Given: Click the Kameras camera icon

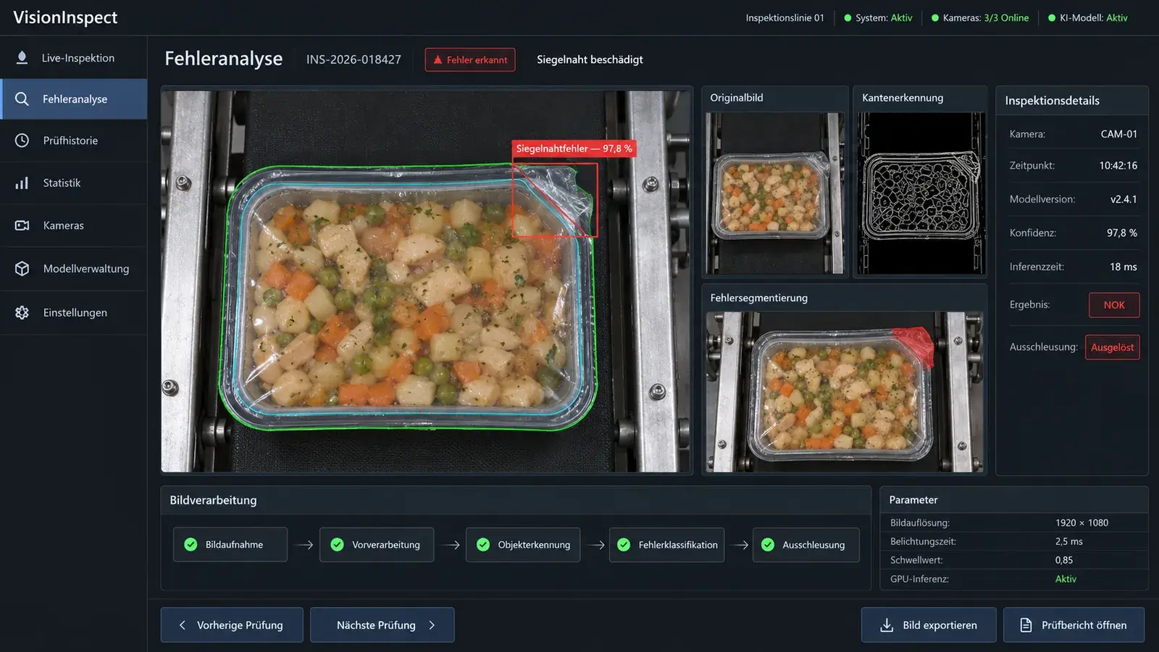Looking at the screenshot, I should click(x=22, y=225).
